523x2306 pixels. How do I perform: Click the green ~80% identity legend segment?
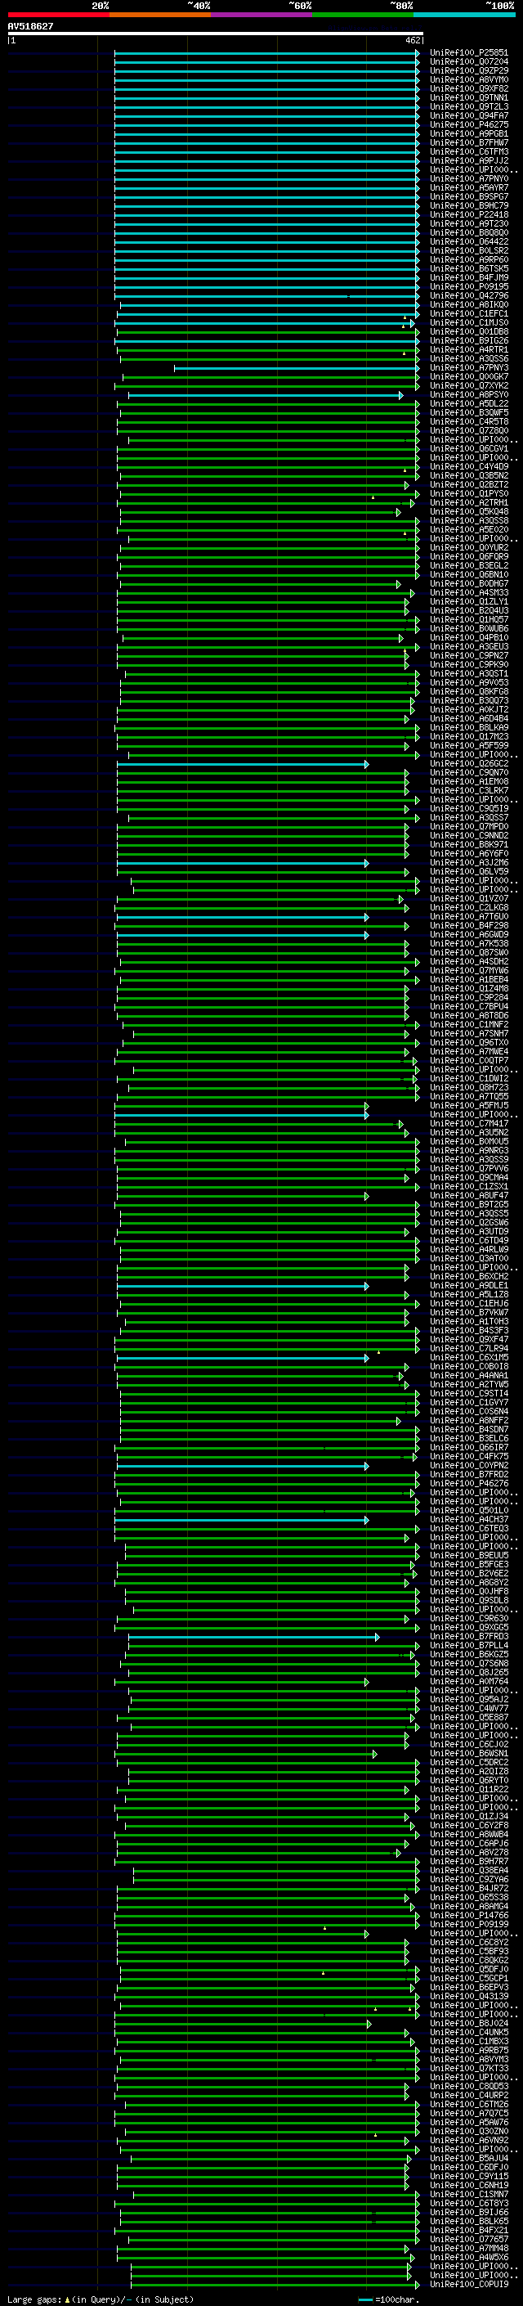click(363, 16)
